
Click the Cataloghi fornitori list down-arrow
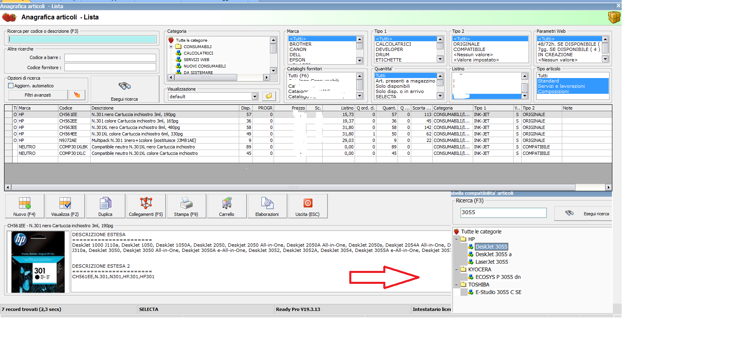click(359, 96)
